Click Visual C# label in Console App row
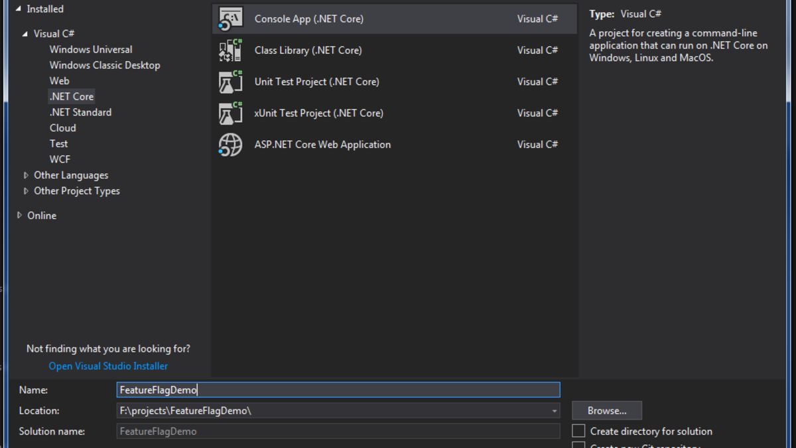Viewport: 796px width, 448px height. [x=538, y=19]
